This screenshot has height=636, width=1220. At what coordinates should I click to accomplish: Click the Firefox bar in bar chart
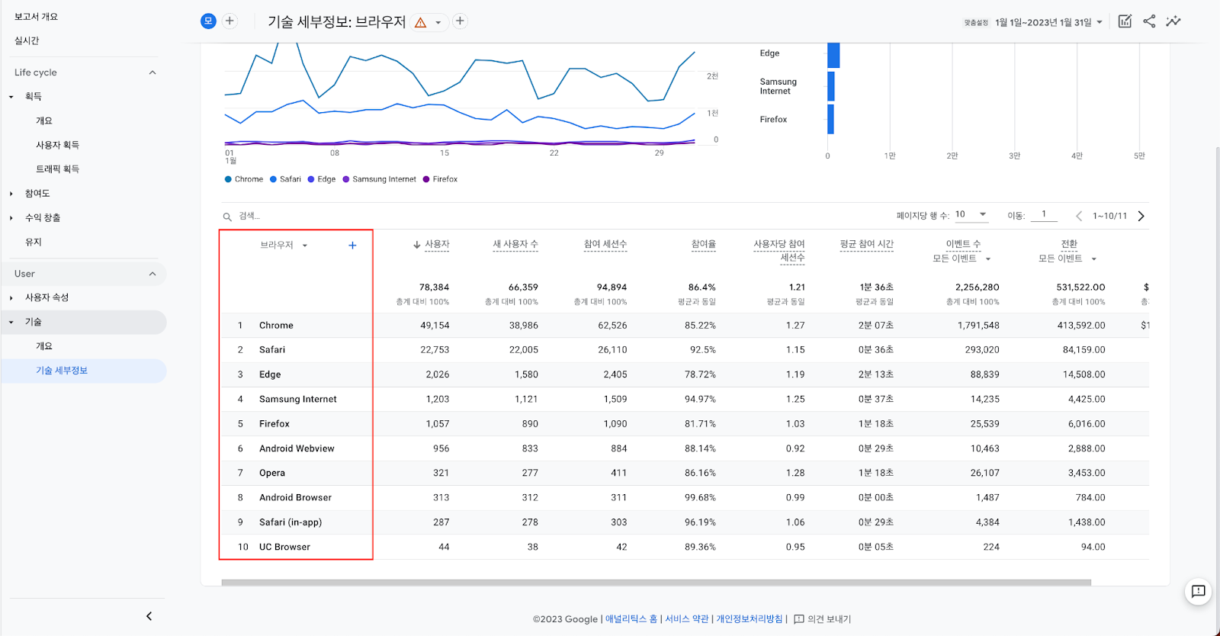pos(830,119)
